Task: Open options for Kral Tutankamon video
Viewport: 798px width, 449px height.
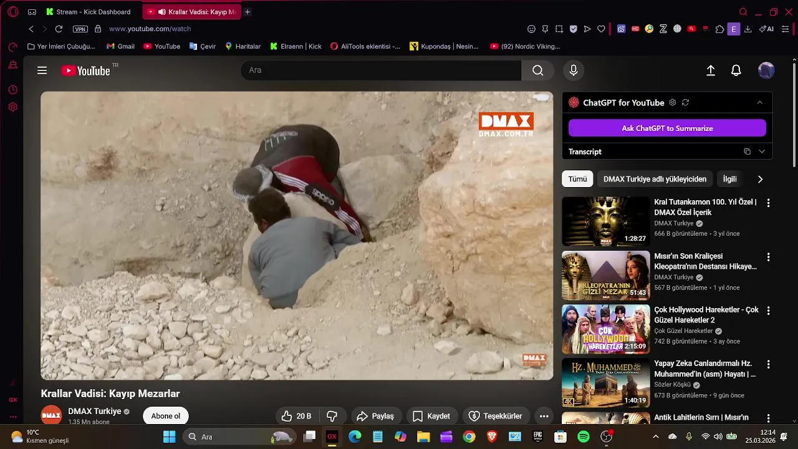Action: pyautogui.click(x=768, y=203)
